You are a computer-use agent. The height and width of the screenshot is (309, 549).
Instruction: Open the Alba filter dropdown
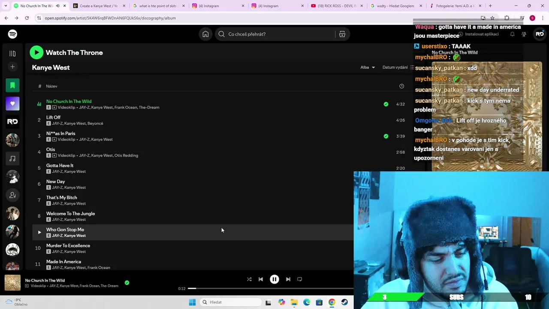pyautogui.click(x=368, y=67)
